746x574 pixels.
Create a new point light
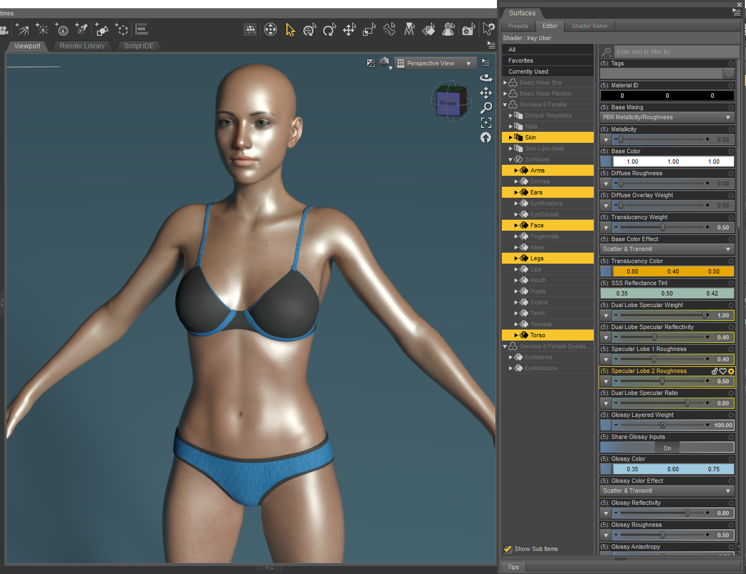pyautogui.click(x=42, y=29)
